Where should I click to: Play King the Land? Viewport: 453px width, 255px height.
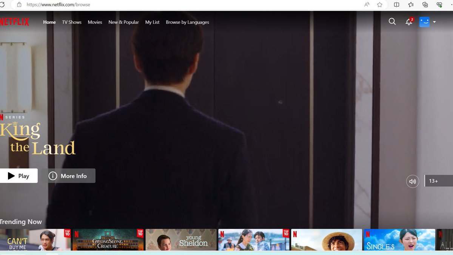pyautogui.click(x=18, y=176)
